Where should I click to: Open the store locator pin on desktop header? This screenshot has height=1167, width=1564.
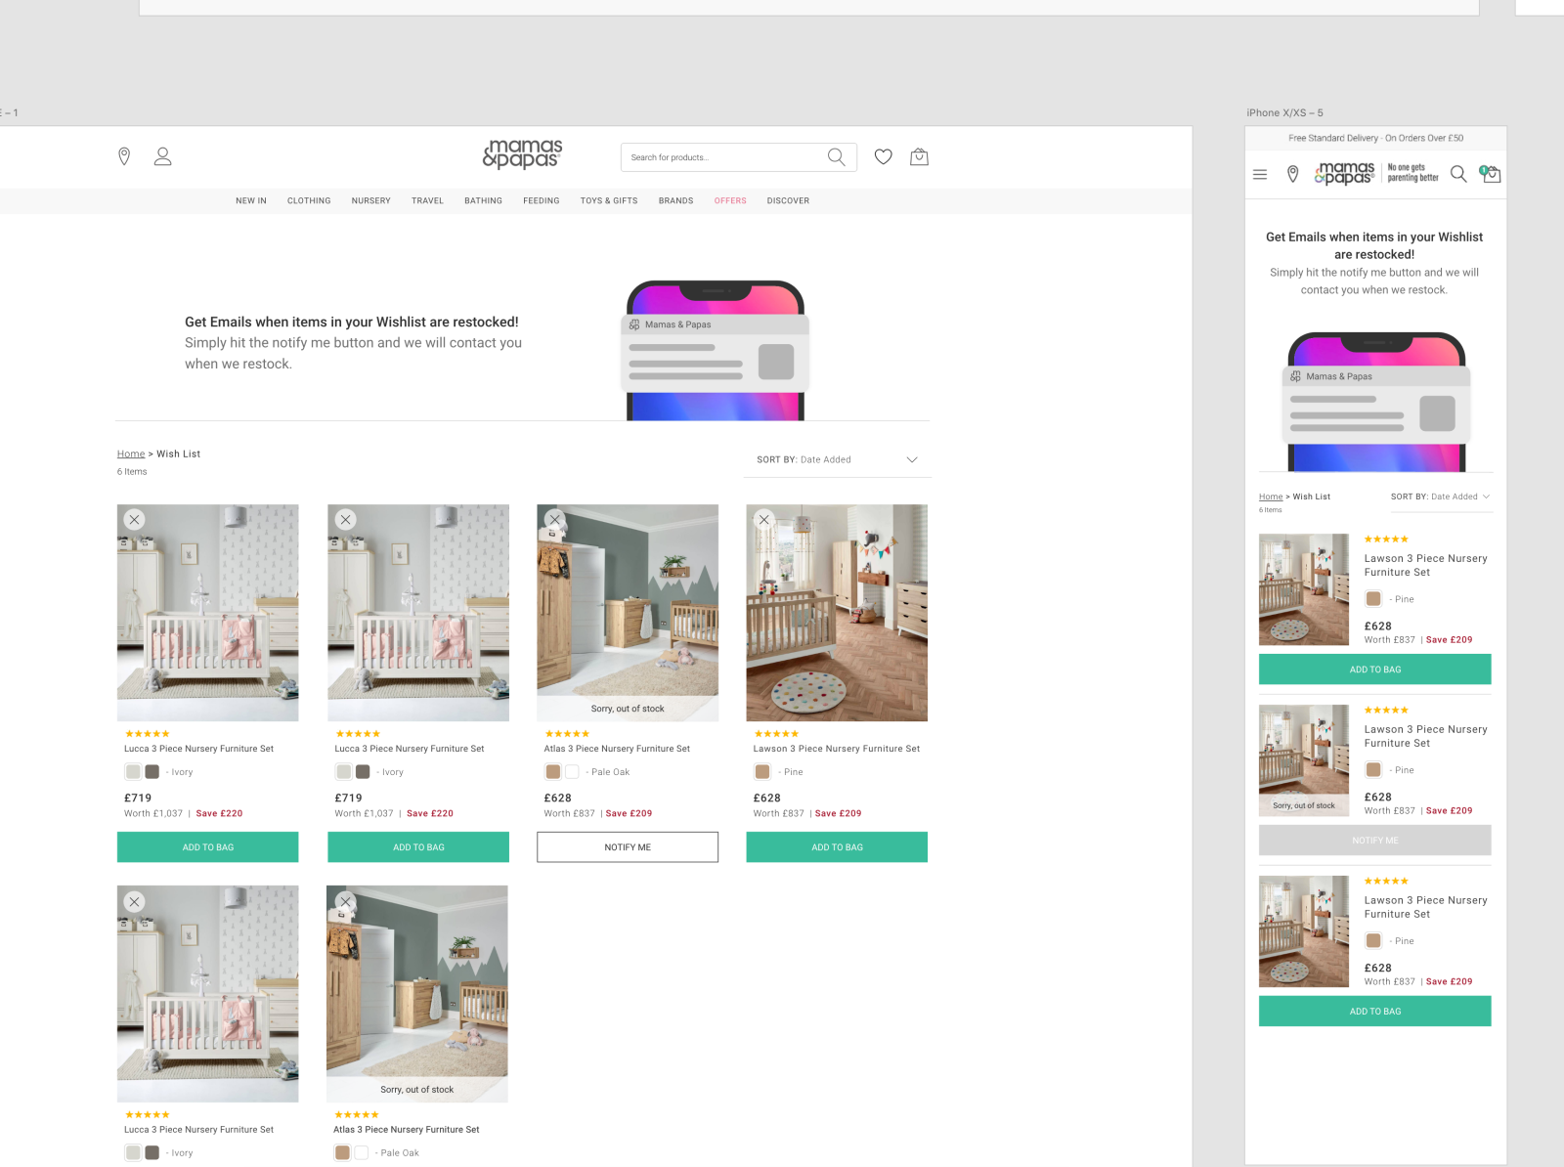point(124,156)
